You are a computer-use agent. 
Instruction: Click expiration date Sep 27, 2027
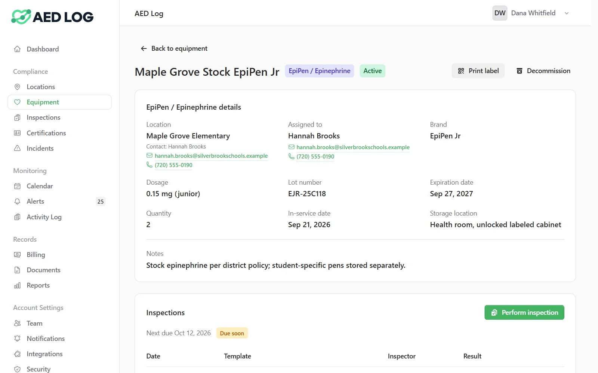pos(451,194)
